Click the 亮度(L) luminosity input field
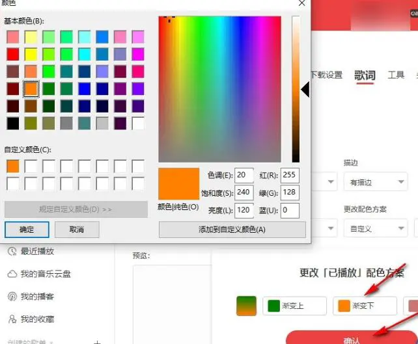The image size is (418, 344). [x=244, y=210]
